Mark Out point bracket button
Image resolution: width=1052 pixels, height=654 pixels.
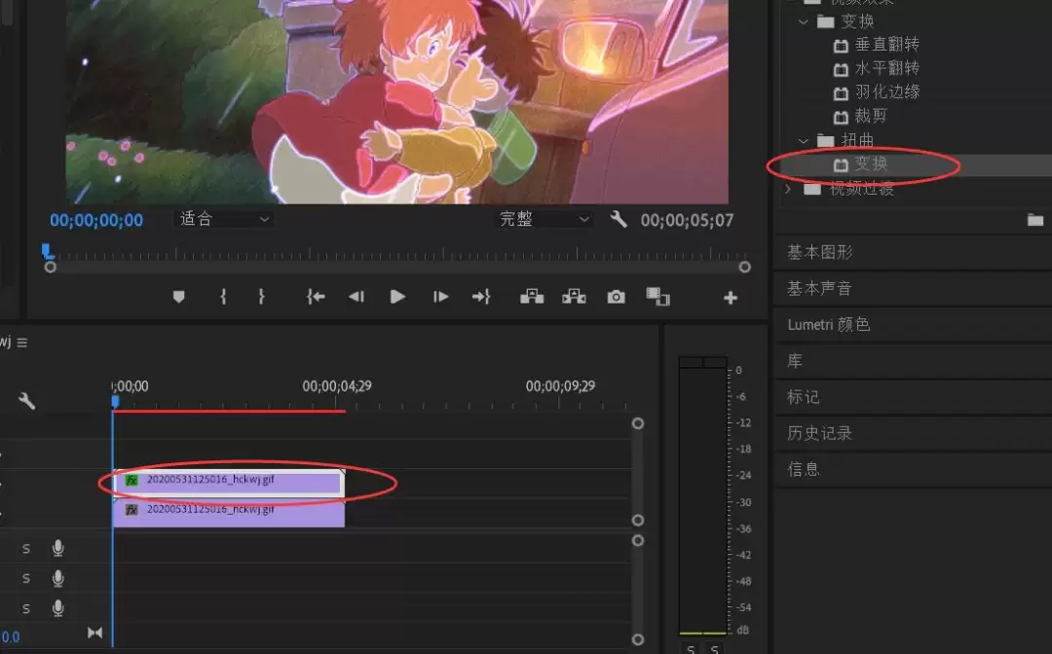261,297
